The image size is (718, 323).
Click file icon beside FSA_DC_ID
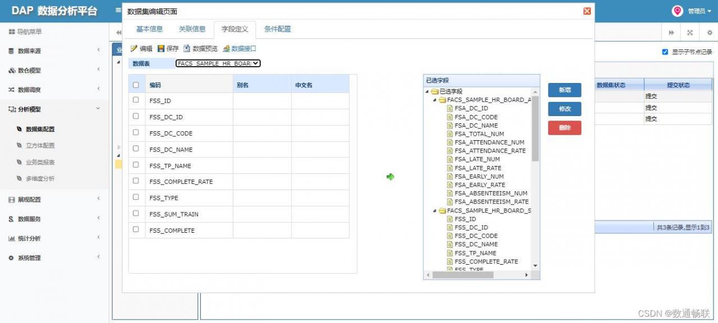450,108
